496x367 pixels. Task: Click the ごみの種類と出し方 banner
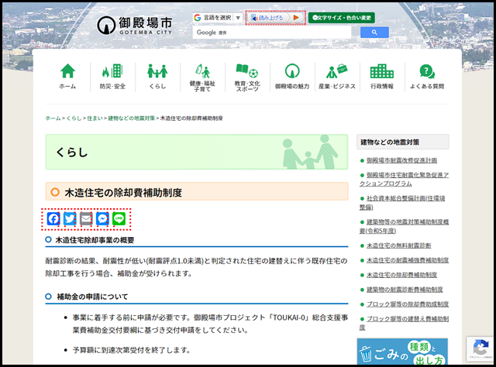click(403, 353)
